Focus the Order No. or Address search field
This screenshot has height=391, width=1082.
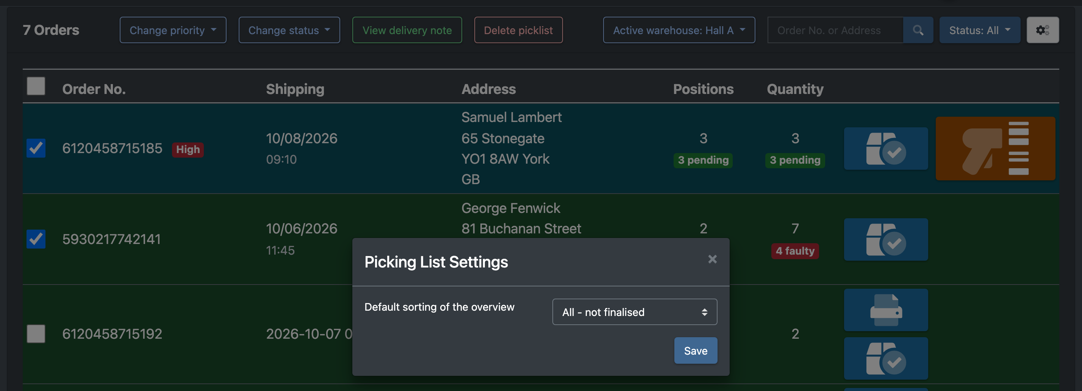pos(835,30)
